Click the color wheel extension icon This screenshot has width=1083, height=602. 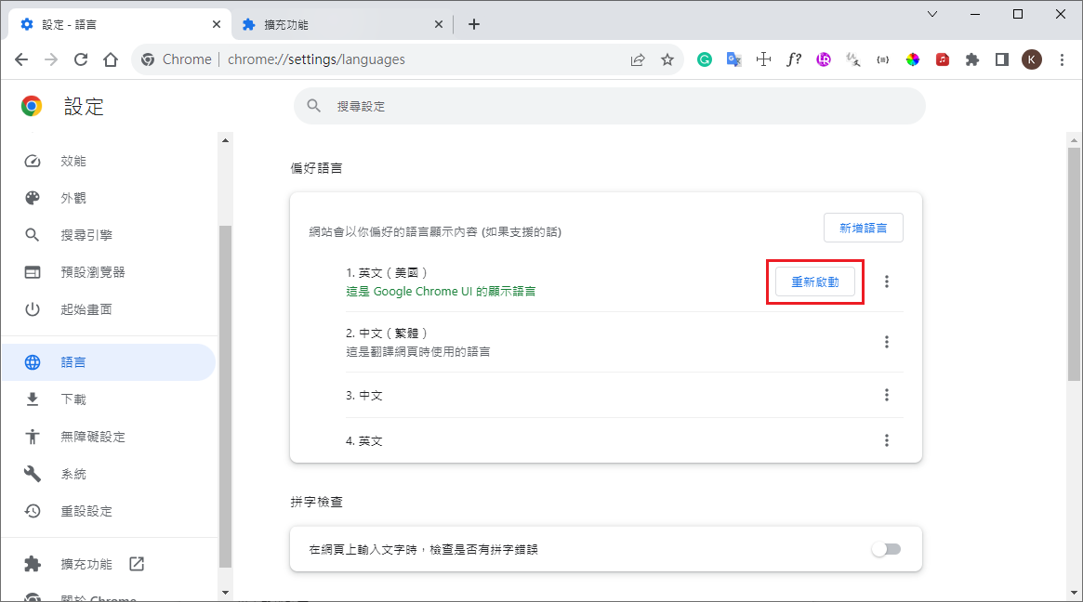[x=913, y=59]
